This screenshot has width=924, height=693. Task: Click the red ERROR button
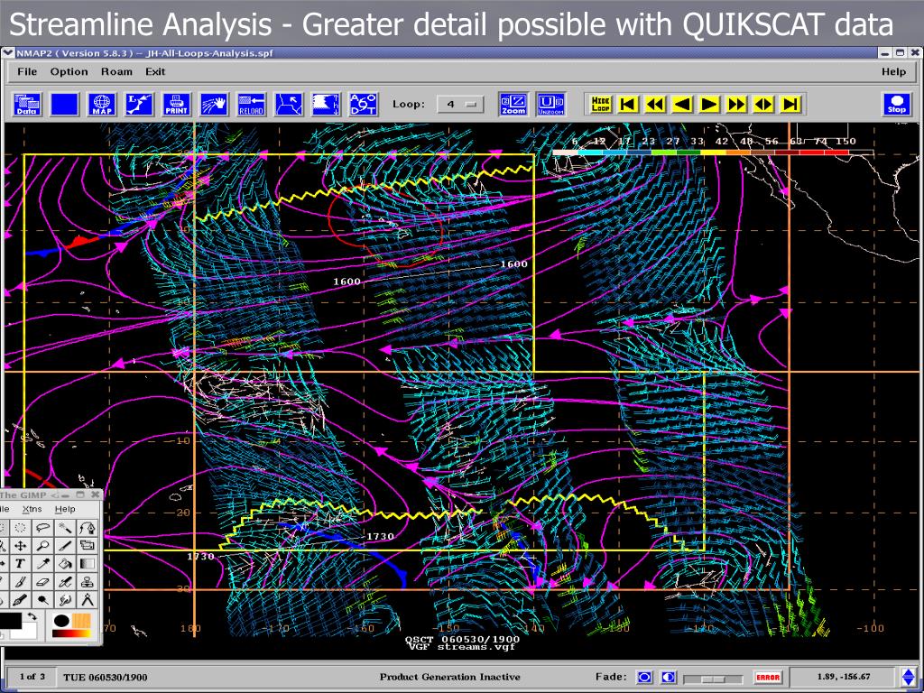(x=768, y=677)
